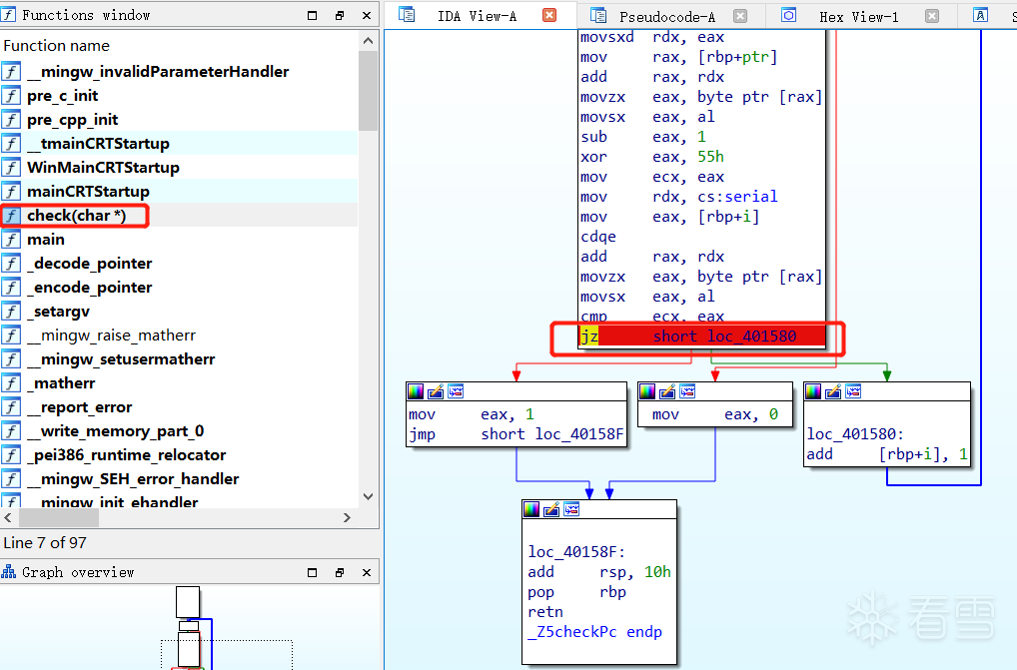Image resolution: width=1017 pixels, height=670 pixels.
Task: Click the function icon beside __report_error
Action: [x=12, y=407]
